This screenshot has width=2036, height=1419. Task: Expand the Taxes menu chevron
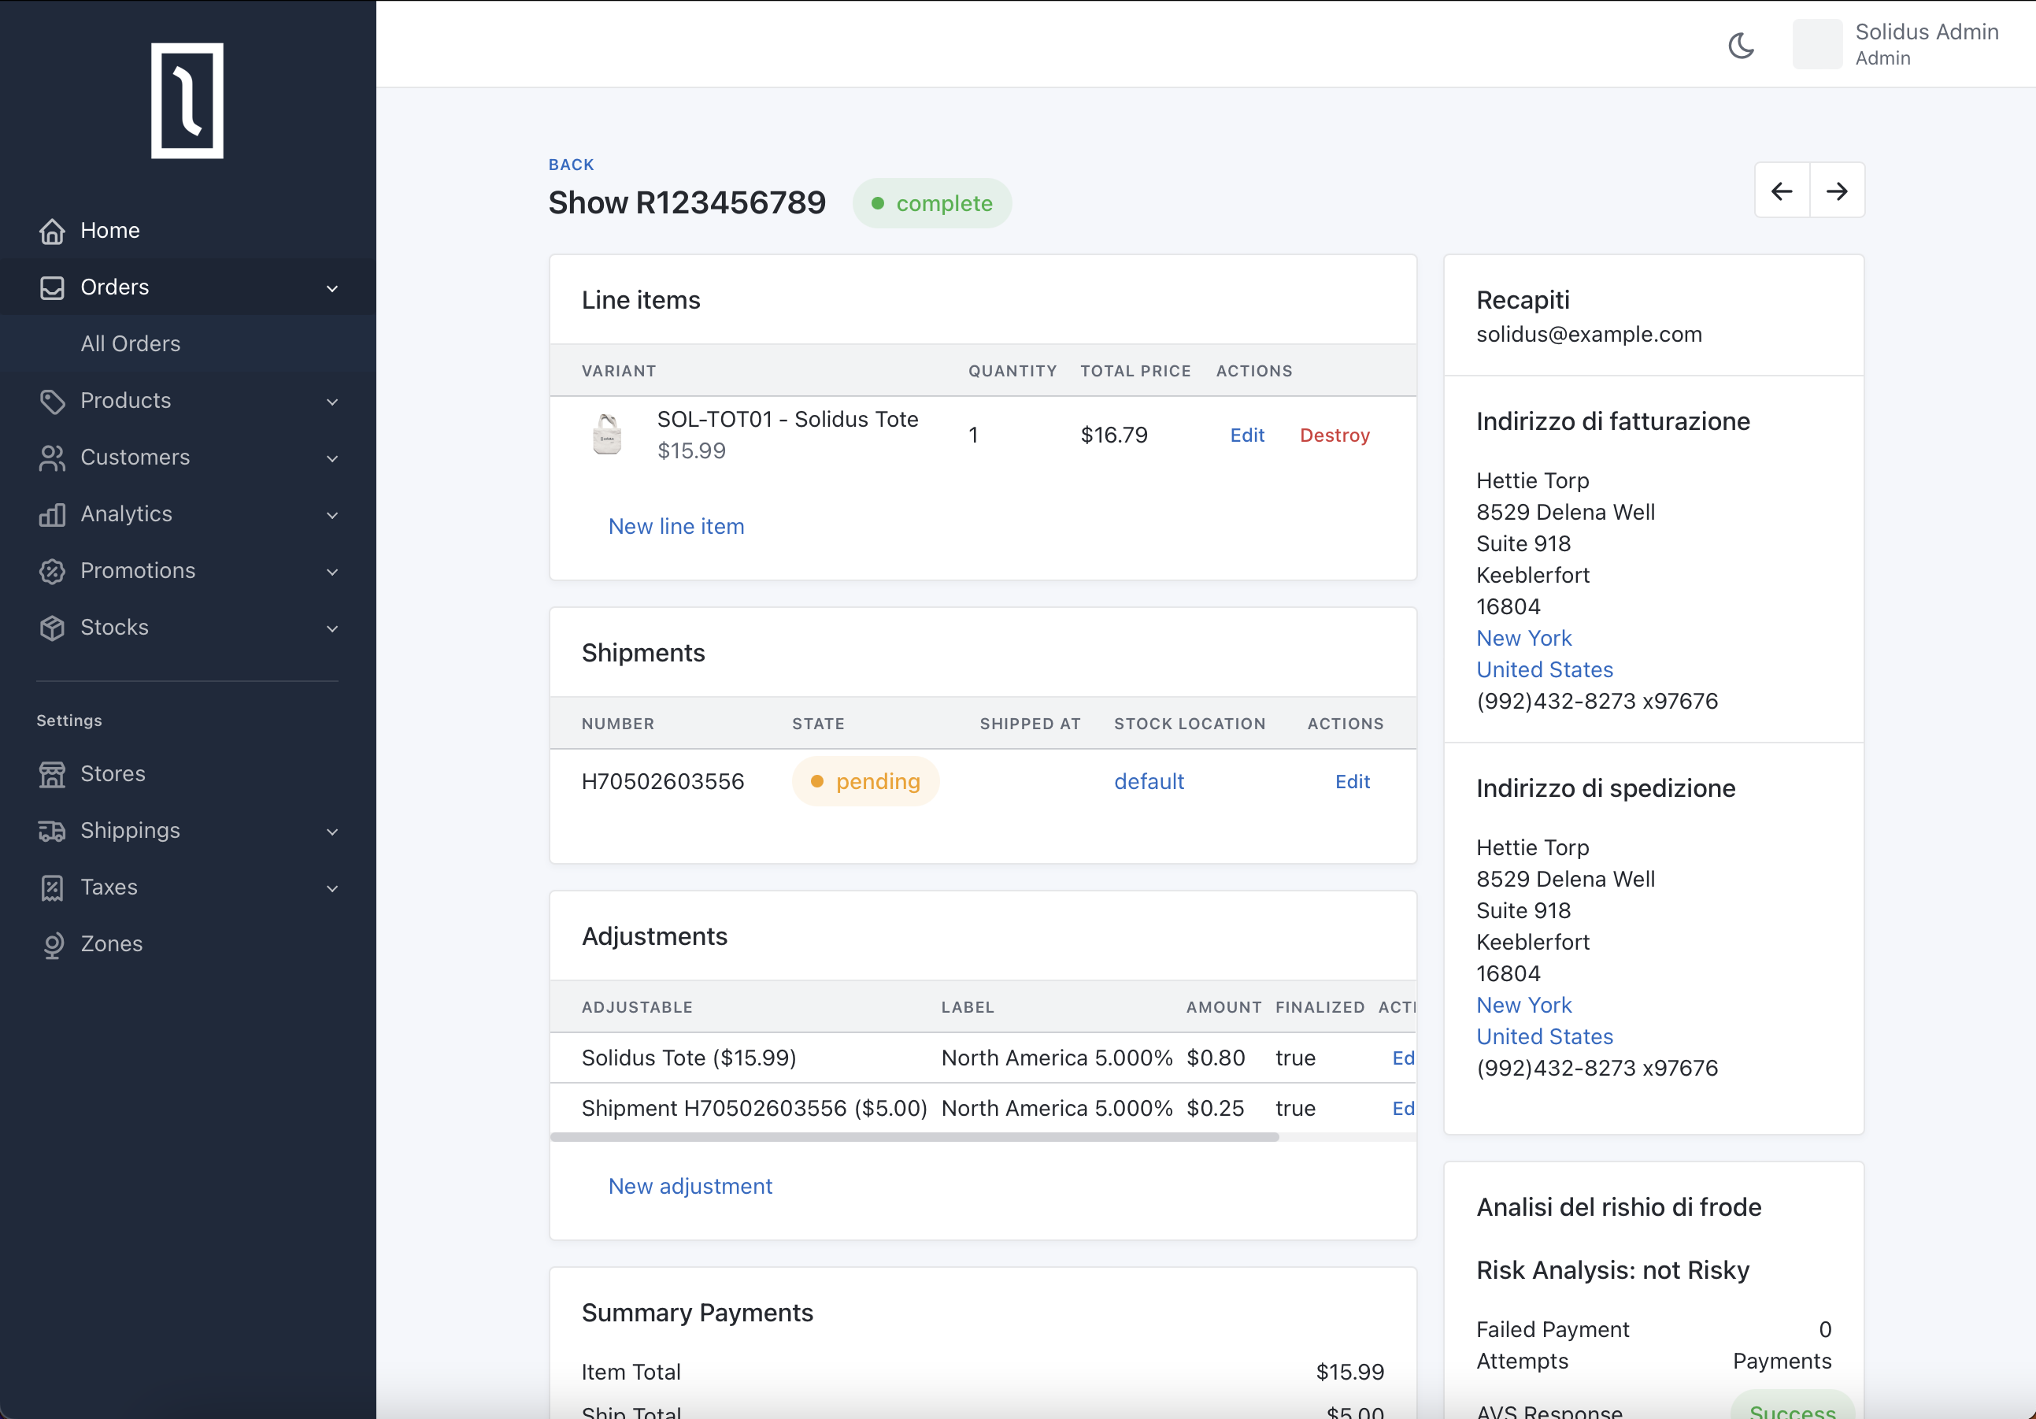pyautogui.click(x=332, y=889)
